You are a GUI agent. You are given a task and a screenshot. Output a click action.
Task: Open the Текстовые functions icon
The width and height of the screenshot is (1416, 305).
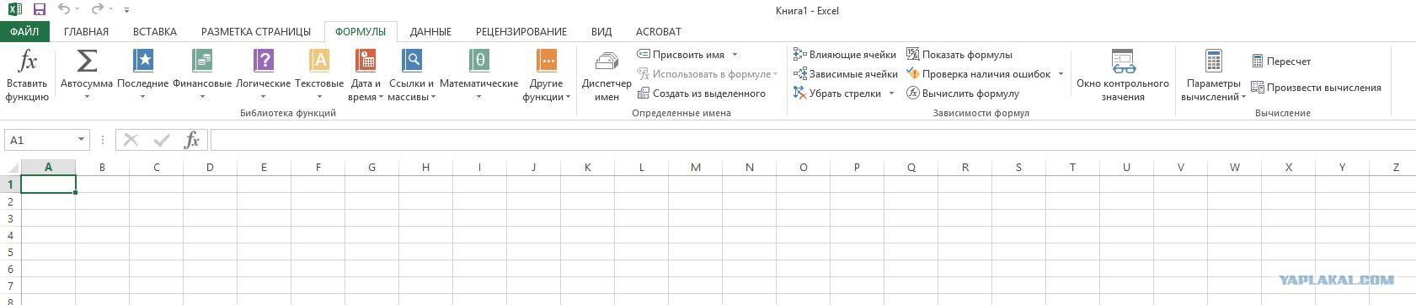319,62
